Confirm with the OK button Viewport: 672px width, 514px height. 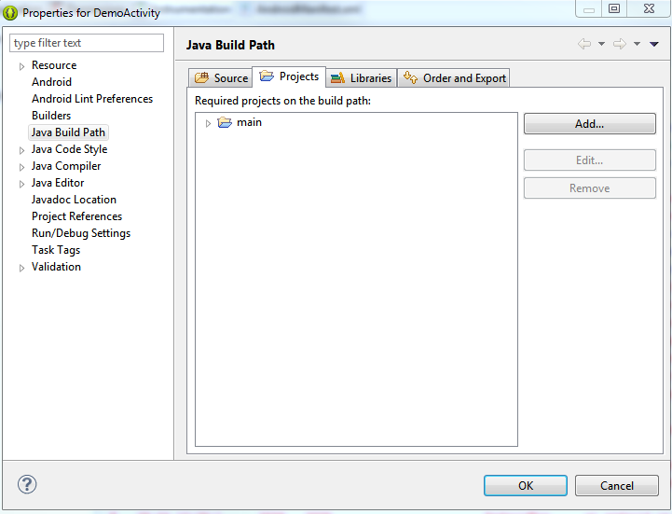(526, 486)
